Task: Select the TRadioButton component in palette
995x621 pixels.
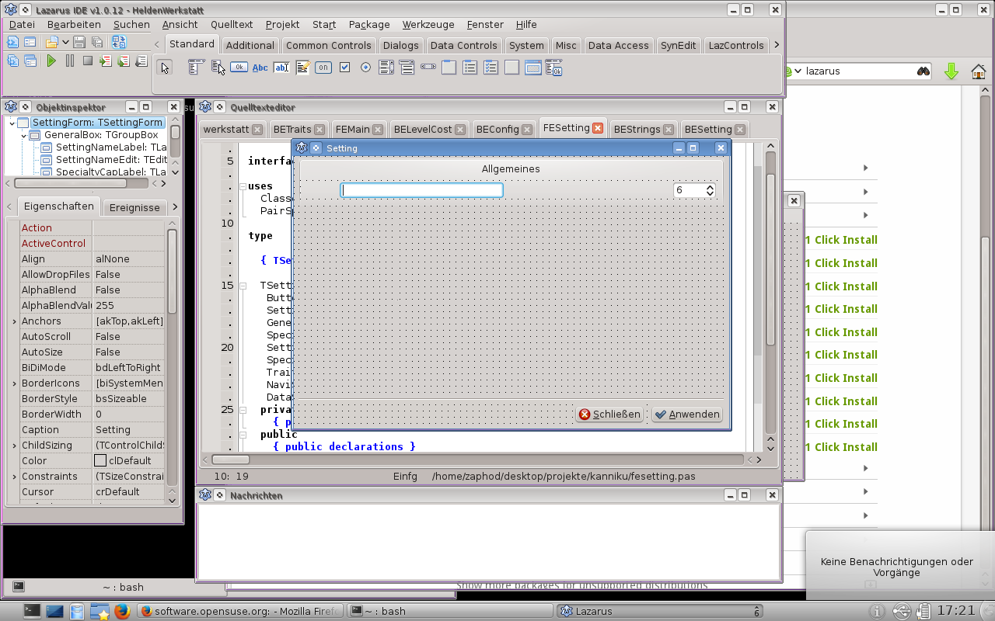Action: (x=365, y=68)
